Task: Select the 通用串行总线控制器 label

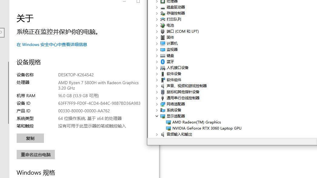Action: (183, 98)
